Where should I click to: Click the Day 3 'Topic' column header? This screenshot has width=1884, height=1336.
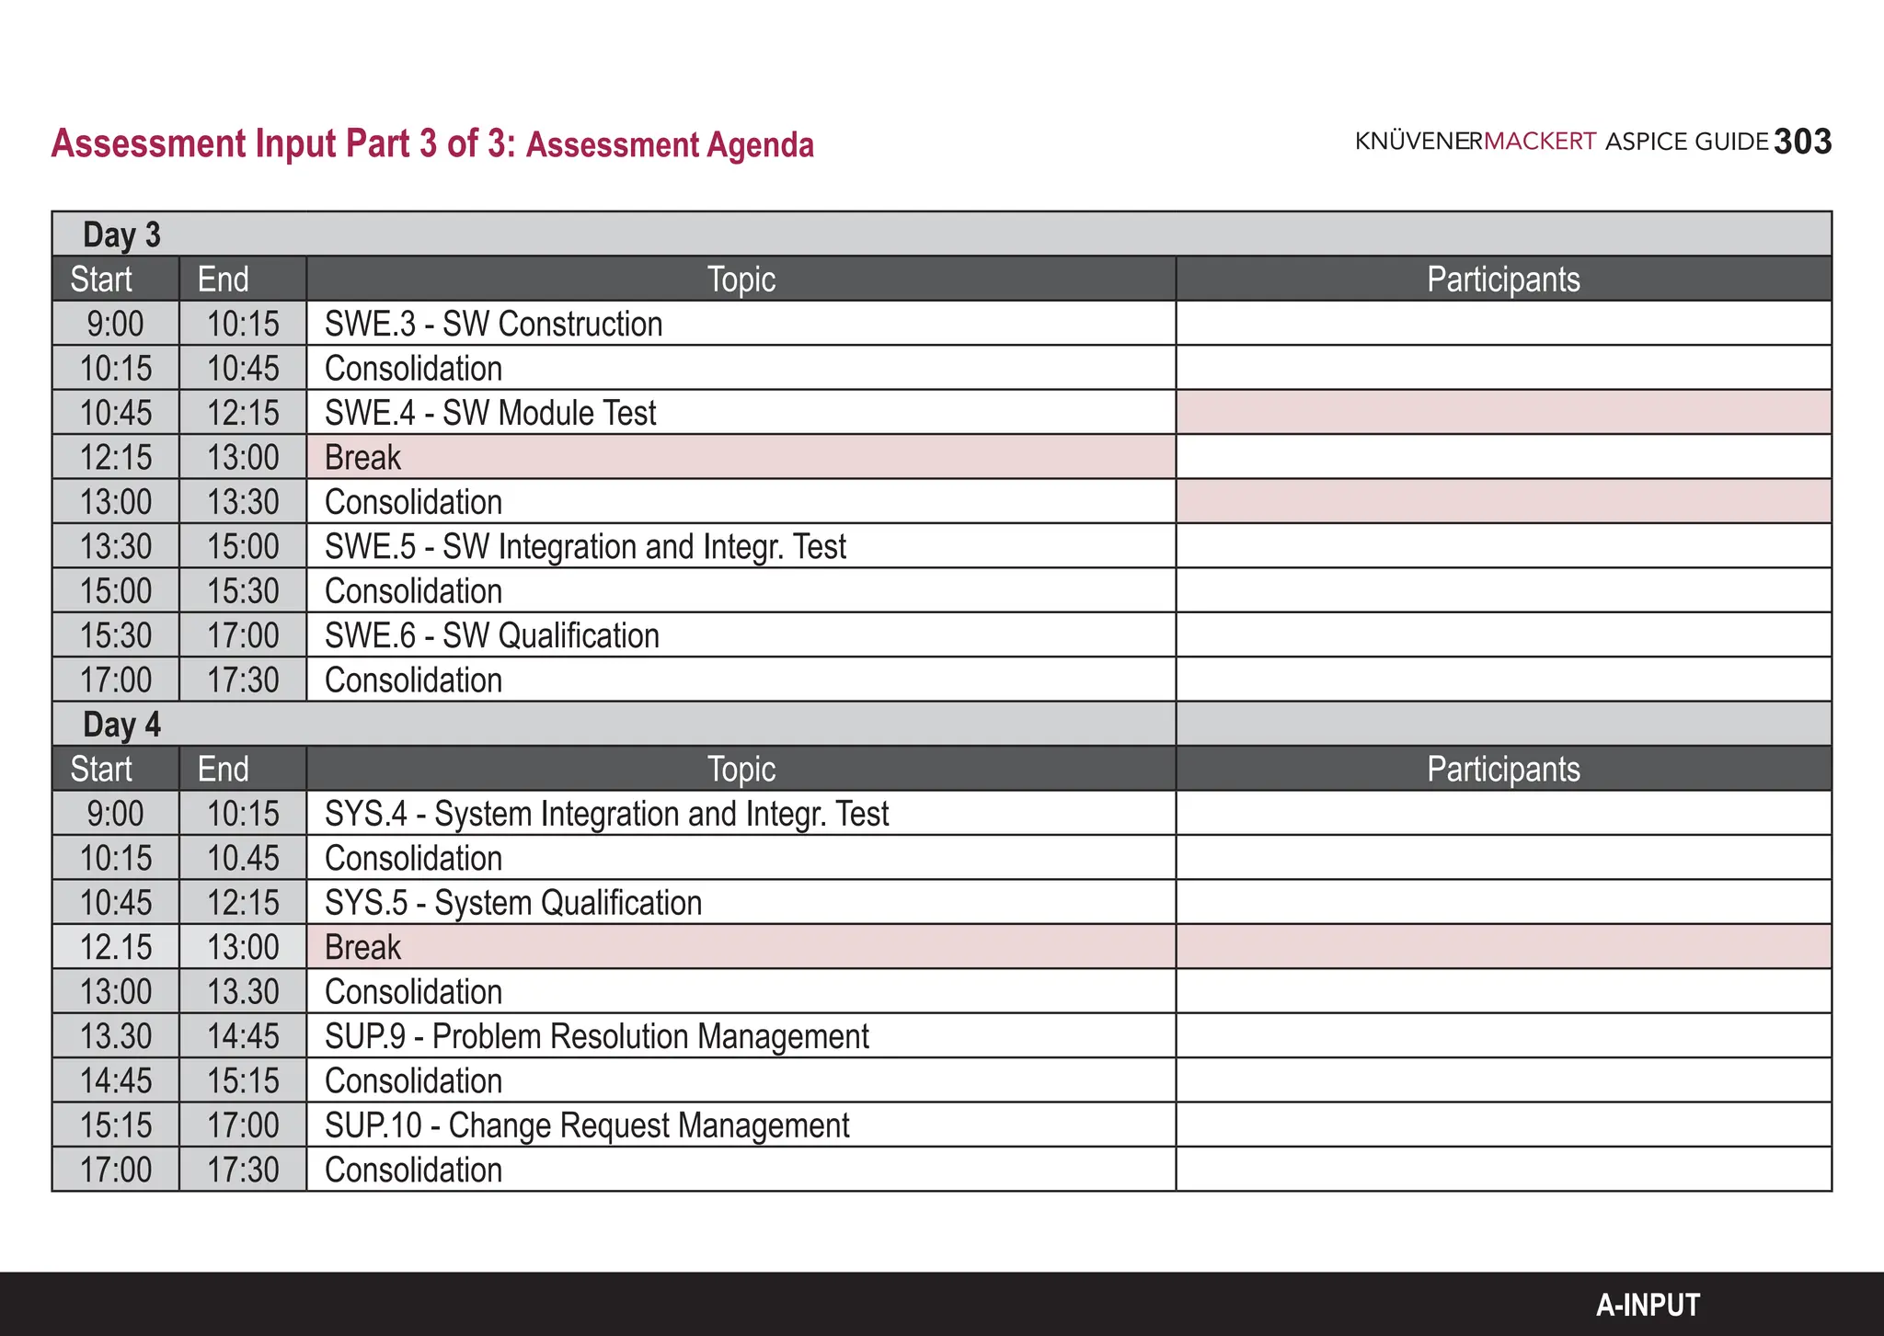click(741, 279)
